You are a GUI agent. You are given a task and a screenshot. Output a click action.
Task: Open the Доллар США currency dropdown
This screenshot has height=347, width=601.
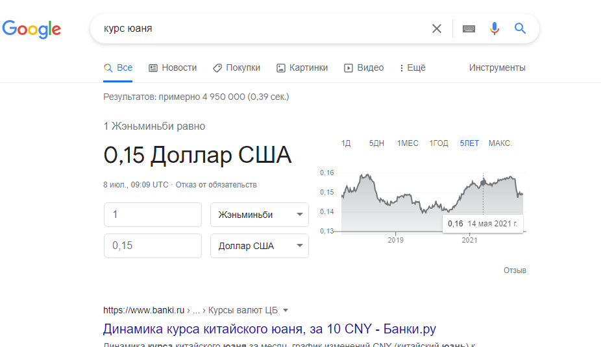[260, 246]
